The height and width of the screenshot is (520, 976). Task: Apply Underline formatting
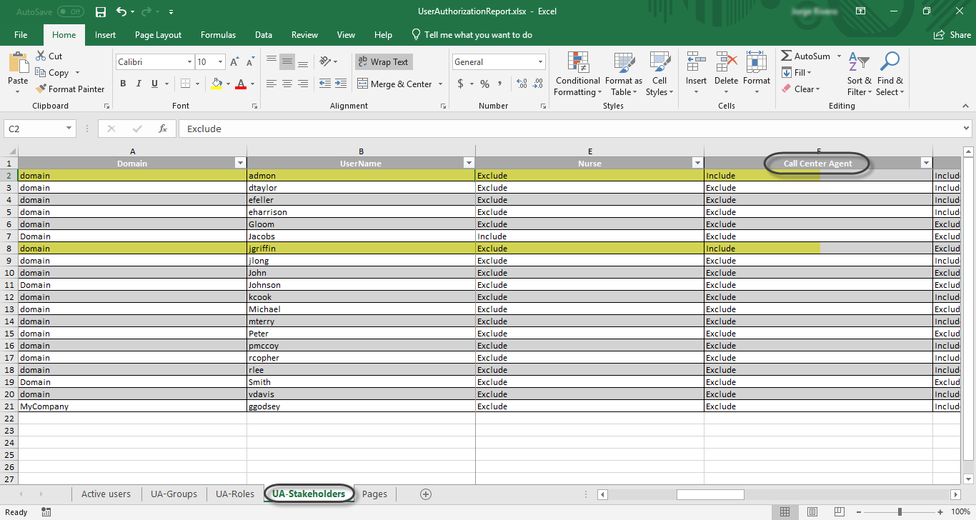pyautogui.click(x=154, y=84)
